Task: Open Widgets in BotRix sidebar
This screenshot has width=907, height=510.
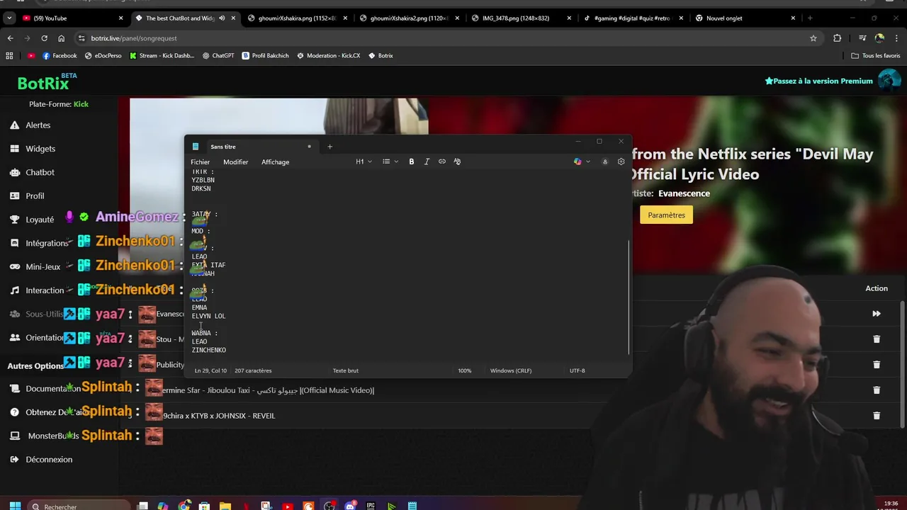Action: coord(32,149)
